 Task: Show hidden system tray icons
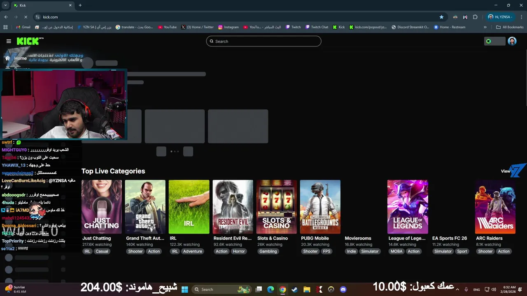[x=457, y=289]
